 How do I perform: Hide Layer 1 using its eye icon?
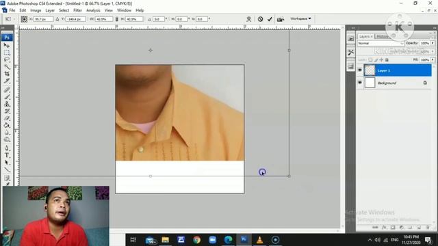pos(360,70)
